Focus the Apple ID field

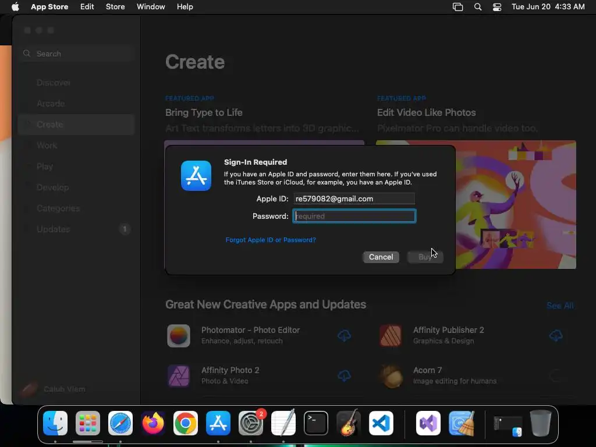(354, 199)
